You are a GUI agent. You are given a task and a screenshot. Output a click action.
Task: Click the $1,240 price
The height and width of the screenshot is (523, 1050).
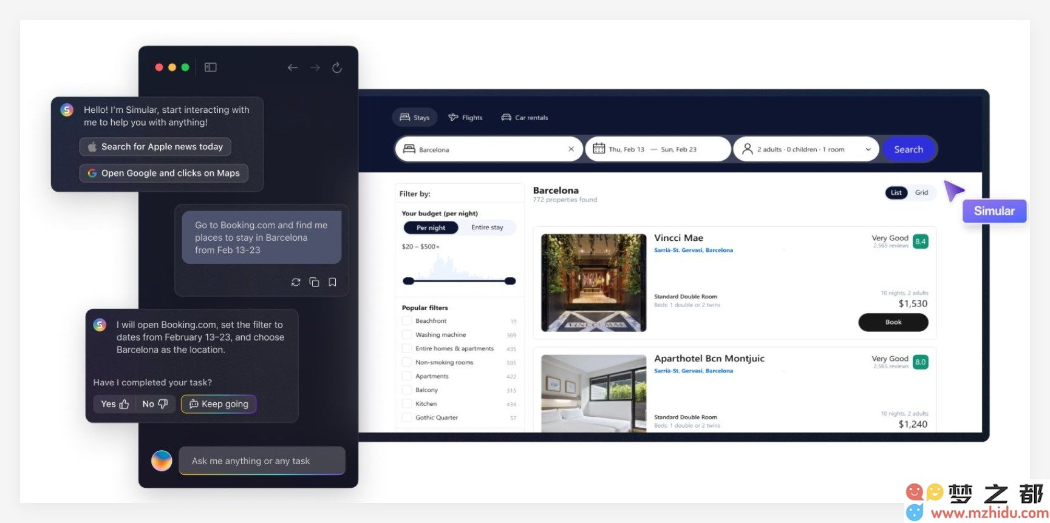(x=913, y=425)
